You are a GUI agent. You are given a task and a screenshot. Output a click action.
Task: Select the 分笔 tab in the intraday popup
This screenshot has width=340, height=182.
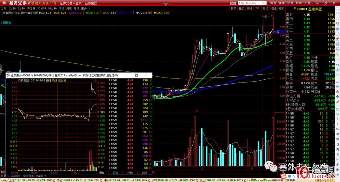[115, 173]
